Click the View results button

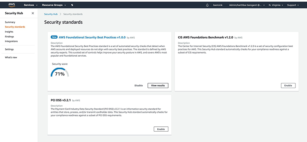point(158,85)
